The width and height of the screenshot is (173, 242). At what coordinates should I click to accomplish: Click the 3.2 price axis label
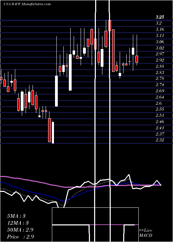pyautogui.click(x=159, y=23)
